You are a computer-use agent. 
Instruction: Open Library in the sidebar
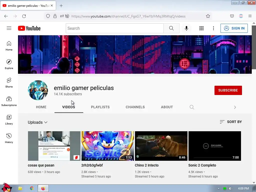tap(9, 120)
